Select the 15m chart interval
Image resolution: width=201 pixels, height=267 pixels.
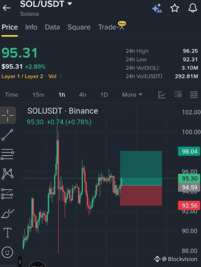click(x=38, y=95)
